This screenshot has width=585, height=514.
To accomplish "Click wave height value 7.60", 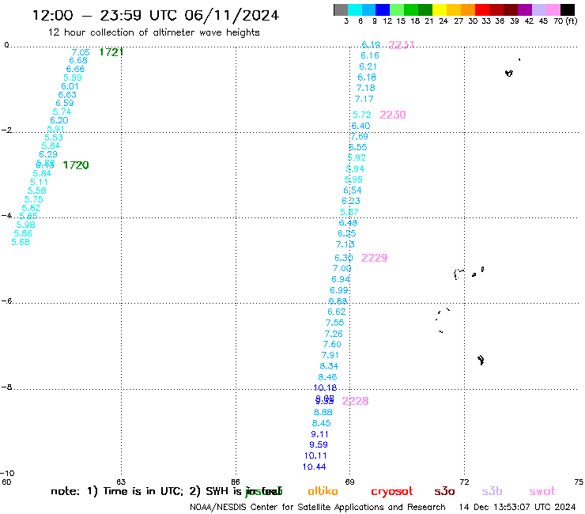I will pyautogui.click(x=332, y=344).
